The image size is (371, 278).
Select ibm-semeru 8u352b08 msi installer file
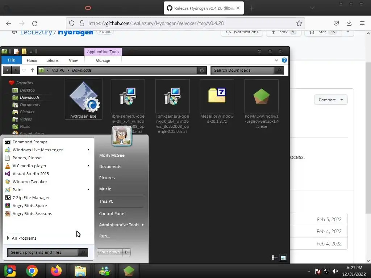click(x=172, y=106)
